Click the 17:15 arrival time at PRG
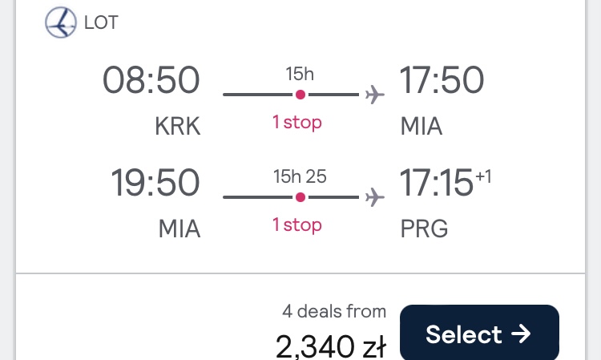601x360 pixels. [436, 183]
